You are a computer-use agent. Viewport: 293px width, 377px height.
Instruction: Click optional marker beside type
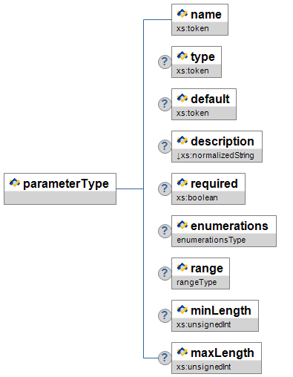(165, 62)
